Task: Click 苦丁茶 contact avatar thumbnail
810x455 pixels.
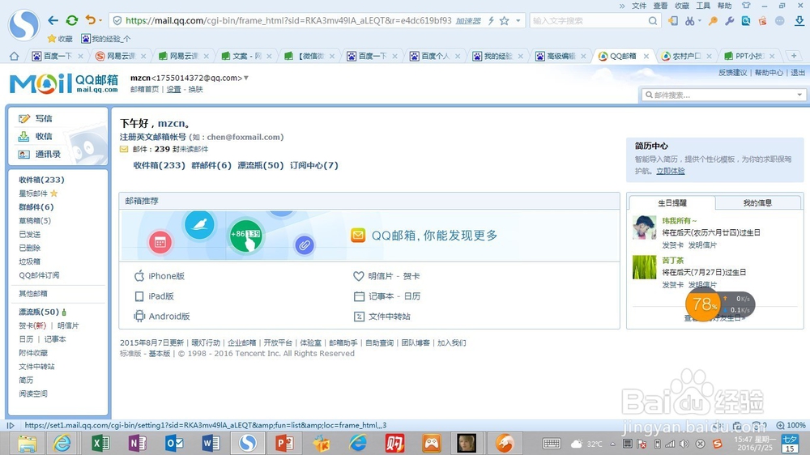Action: 644,267
